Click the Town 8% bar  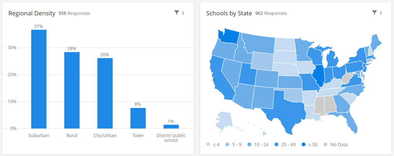[x=138, y=118]
